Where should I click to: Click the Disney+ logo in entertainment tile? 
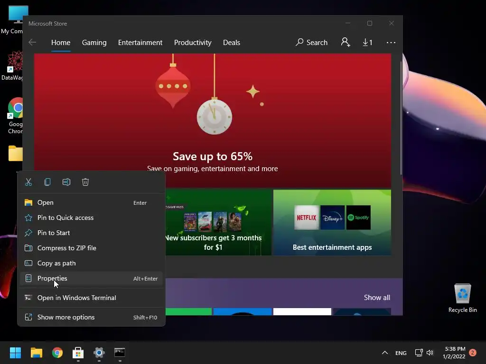pos(332,217)
